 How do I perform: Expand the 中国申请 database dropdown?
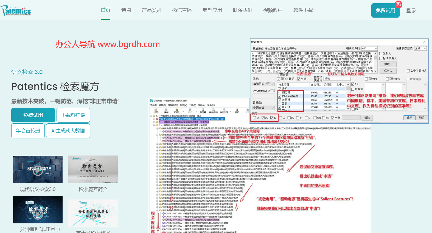(263, 108)
